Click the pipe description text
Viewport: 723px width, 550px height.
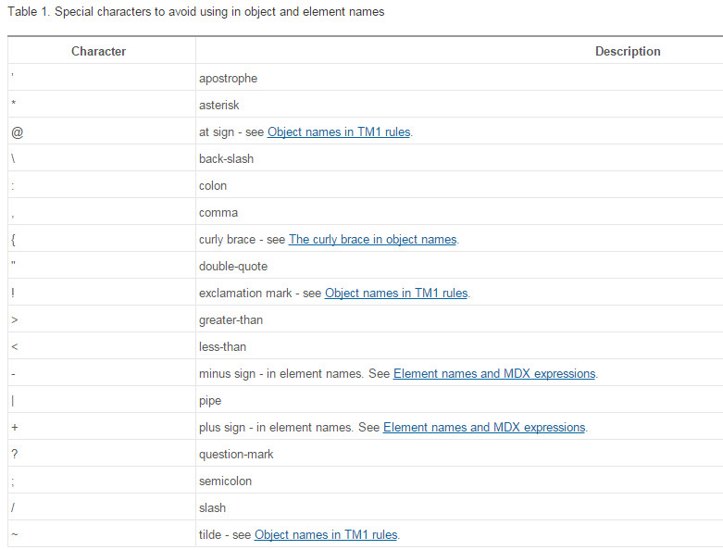(210, 401)
